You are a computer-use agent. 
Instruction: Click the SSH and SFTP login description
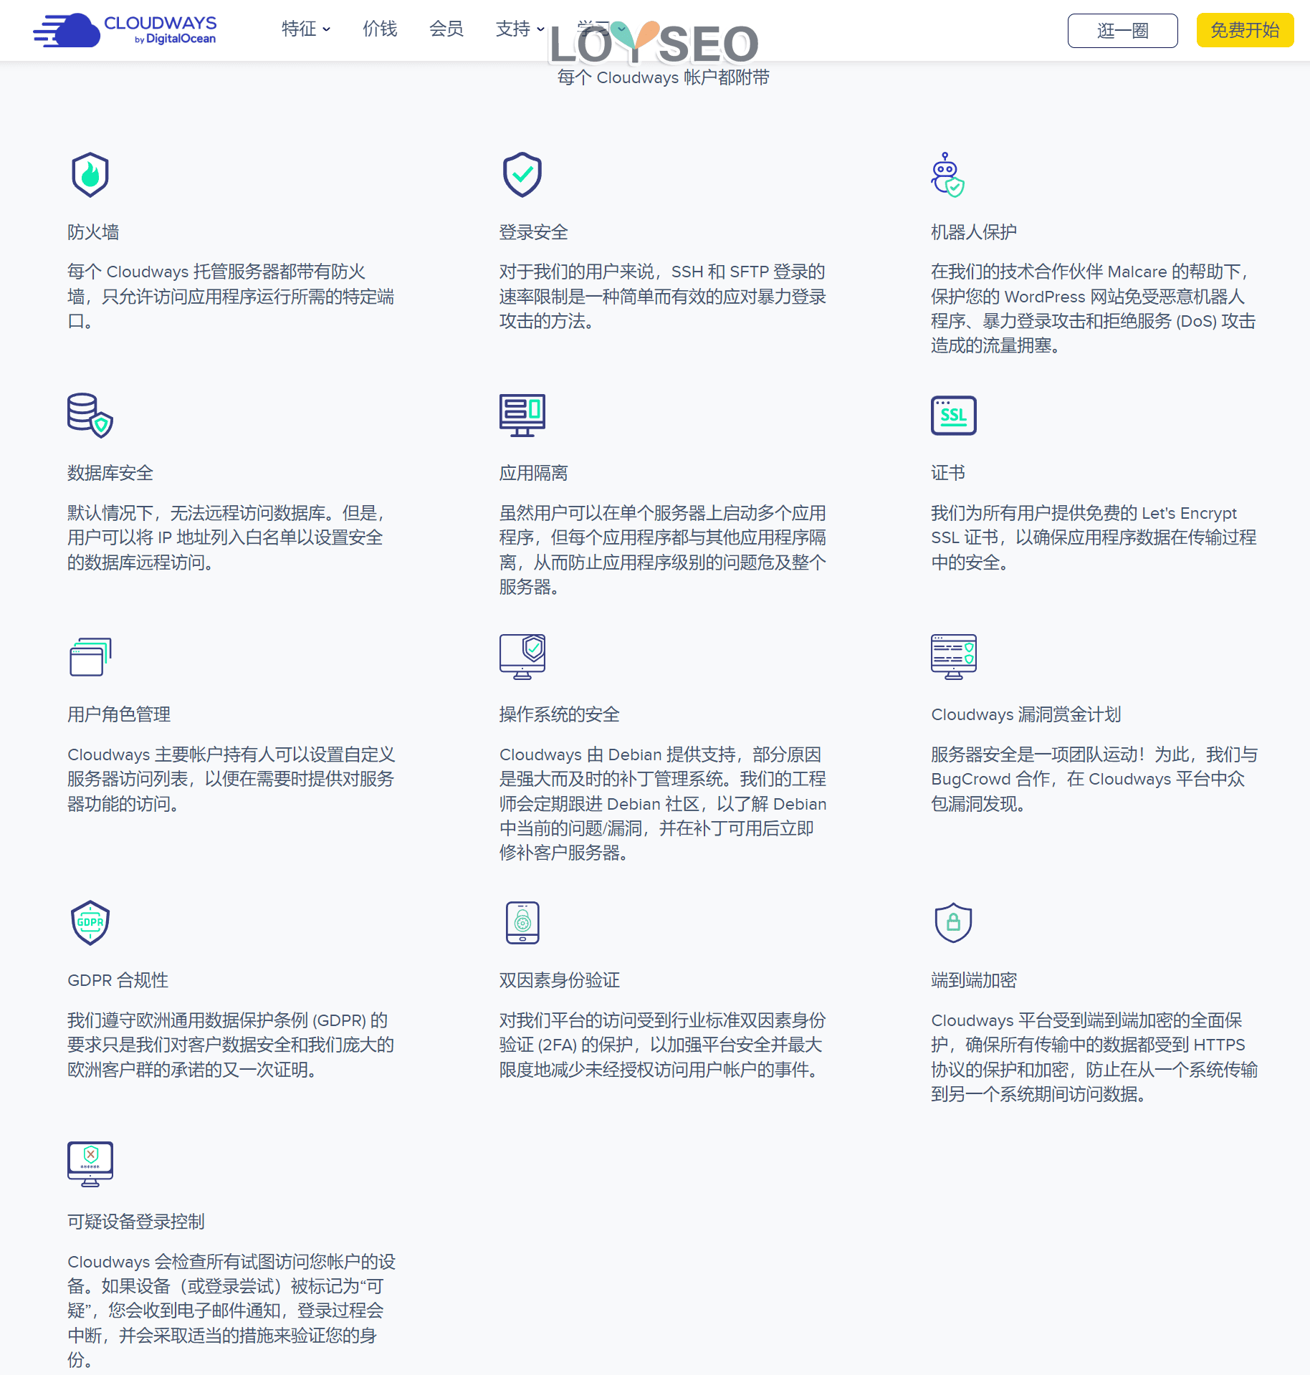pos(662,297)
